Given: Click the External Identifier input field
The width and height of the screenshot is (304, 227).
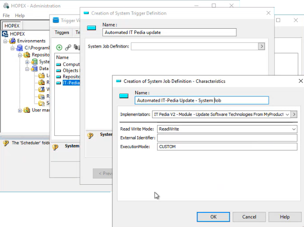Looking at the screenshot, I should coord(227,138).
